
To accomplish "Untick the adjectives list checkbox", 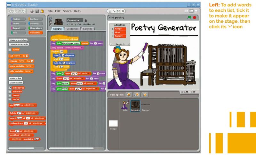I will pyautogui.click(x=10, y=88).
